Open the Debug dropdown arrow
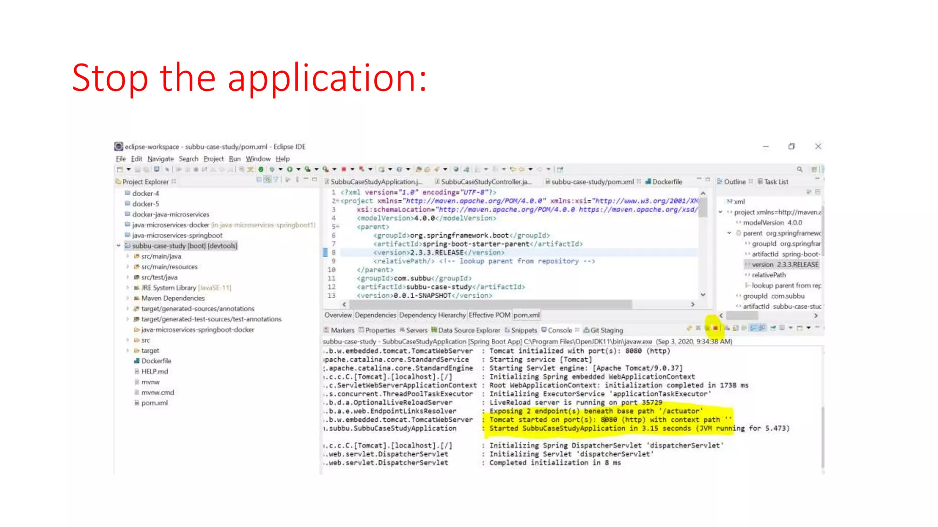The width and height of the screenshot is (938, 527). [280, 169]
